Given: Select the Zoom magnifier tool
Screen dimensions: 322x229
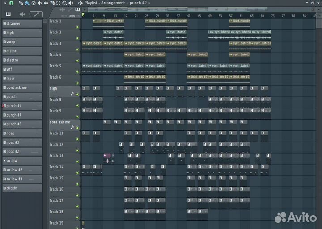Looking at the screenshot, I should coord(65,3).
